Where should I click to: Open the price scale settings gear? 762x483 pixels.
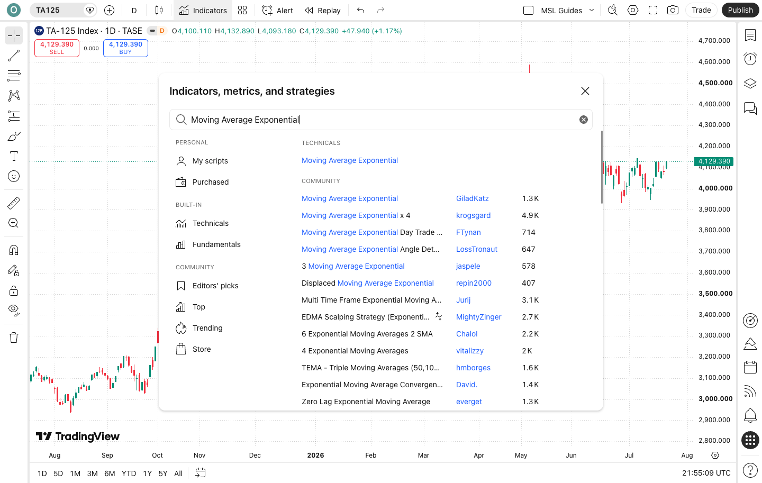coord(715,455)
